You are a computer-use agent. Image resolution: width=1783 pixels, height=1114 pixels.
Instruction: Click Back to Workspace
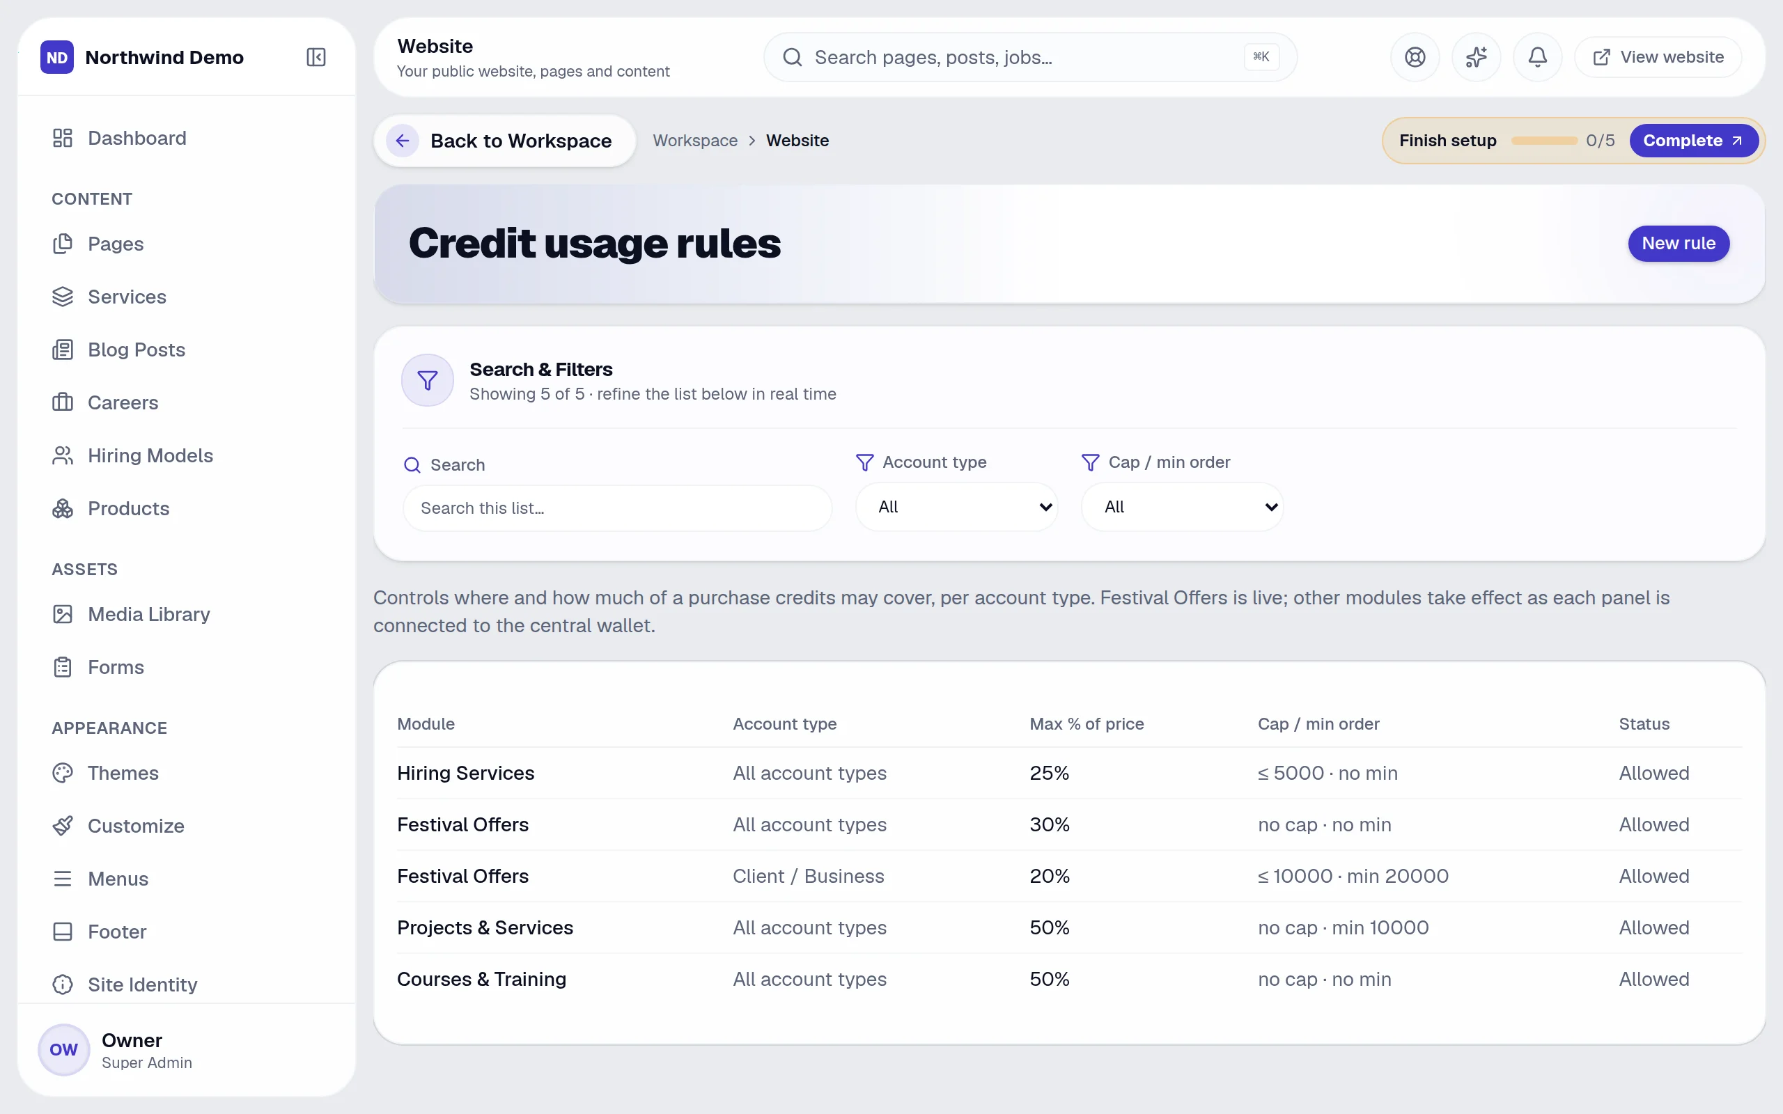(x=505, y=141)
